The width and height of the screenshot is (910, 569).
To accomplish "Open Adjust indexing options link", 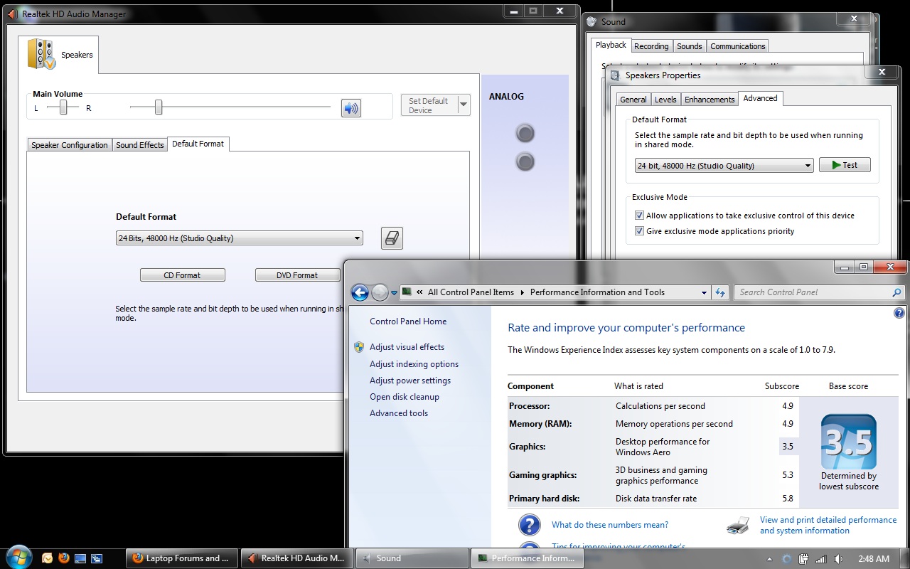I will point(414,364).
